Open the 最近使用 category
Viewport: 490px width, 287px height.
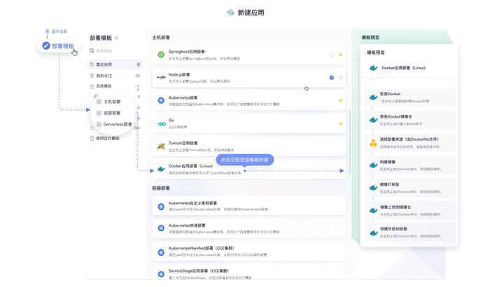tap(115, 64)
